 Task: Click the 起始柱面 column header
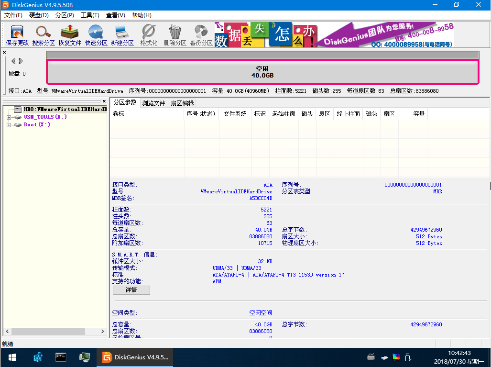point(284,114)
